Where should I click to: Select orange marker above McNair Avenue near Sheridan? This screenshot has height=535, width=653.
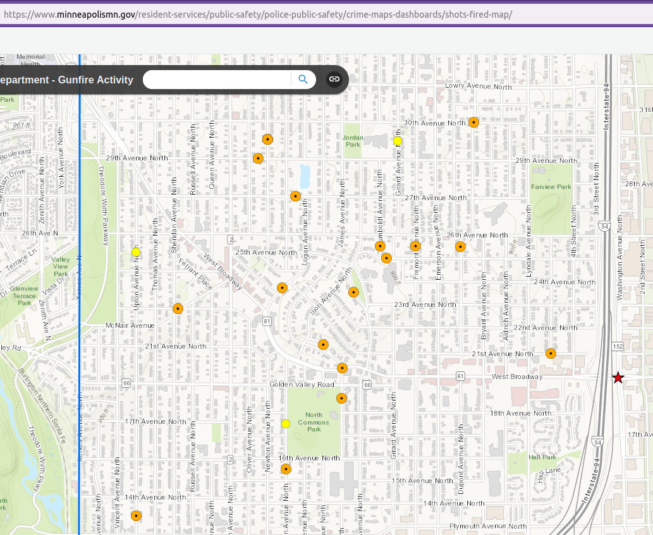coord(178,309)
